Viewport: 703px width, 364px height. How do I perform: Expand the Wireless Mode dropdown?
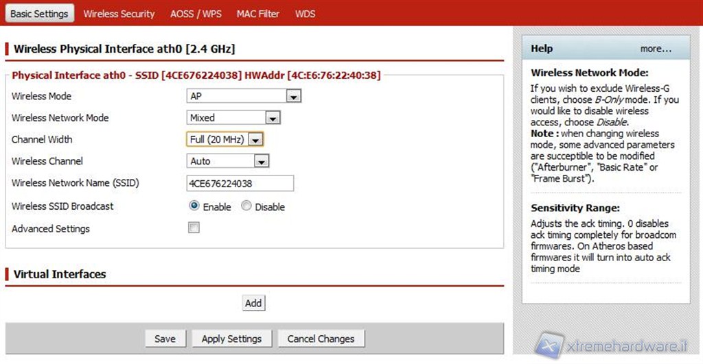pos(244,97)
